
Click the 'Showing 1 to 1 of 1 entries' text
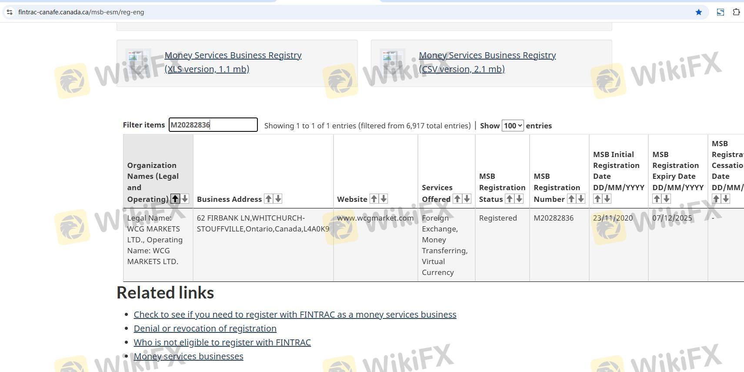(x=367, y=126)
